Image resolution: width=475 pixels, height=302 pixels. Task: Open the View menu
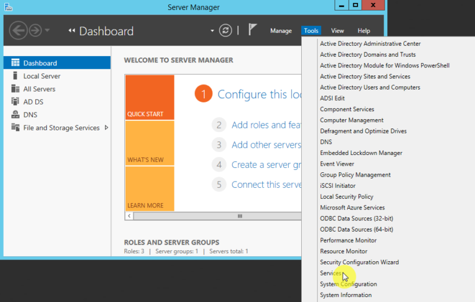point(337,30)
